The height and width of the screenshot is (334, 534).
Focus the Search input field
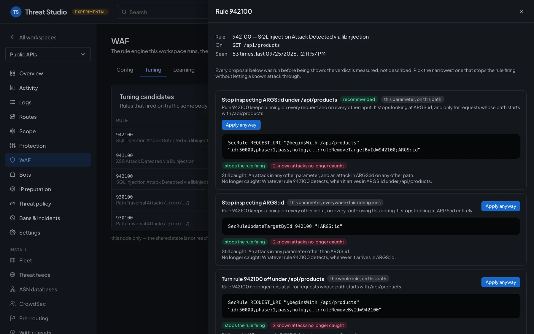(163, 12)
